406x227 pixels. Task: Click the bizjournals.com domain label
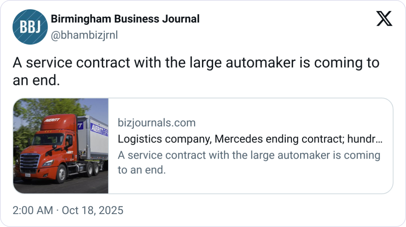(156, 123)
